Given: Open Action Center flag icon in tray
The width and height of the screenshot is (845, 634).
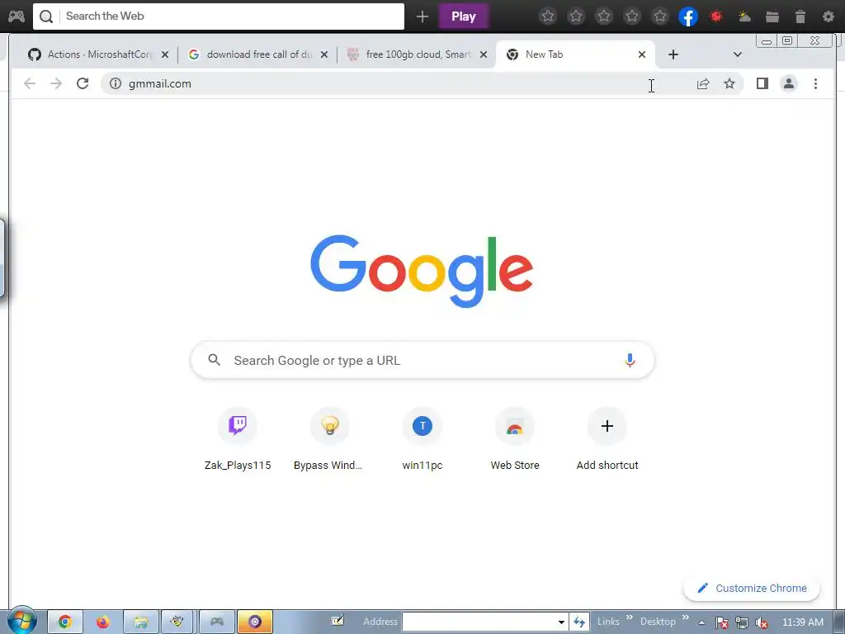Looking at the screenshot, I should point(721,622).
